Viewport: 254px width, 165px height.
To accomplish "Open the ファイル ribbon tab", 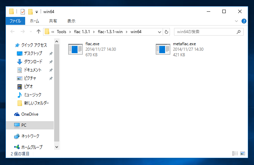I will click(x=16, y=21).
